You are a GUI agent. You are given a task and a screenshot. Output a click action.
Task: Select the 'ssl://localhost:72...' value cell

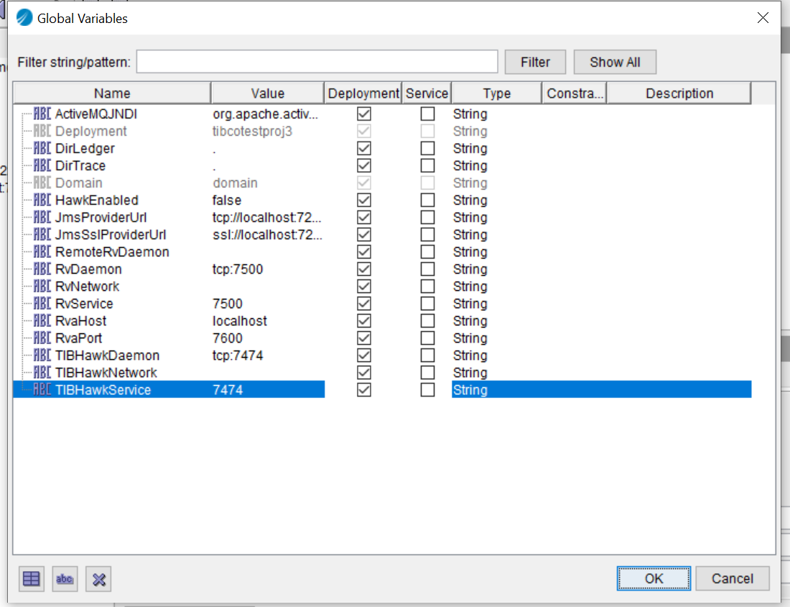[267, 235]
